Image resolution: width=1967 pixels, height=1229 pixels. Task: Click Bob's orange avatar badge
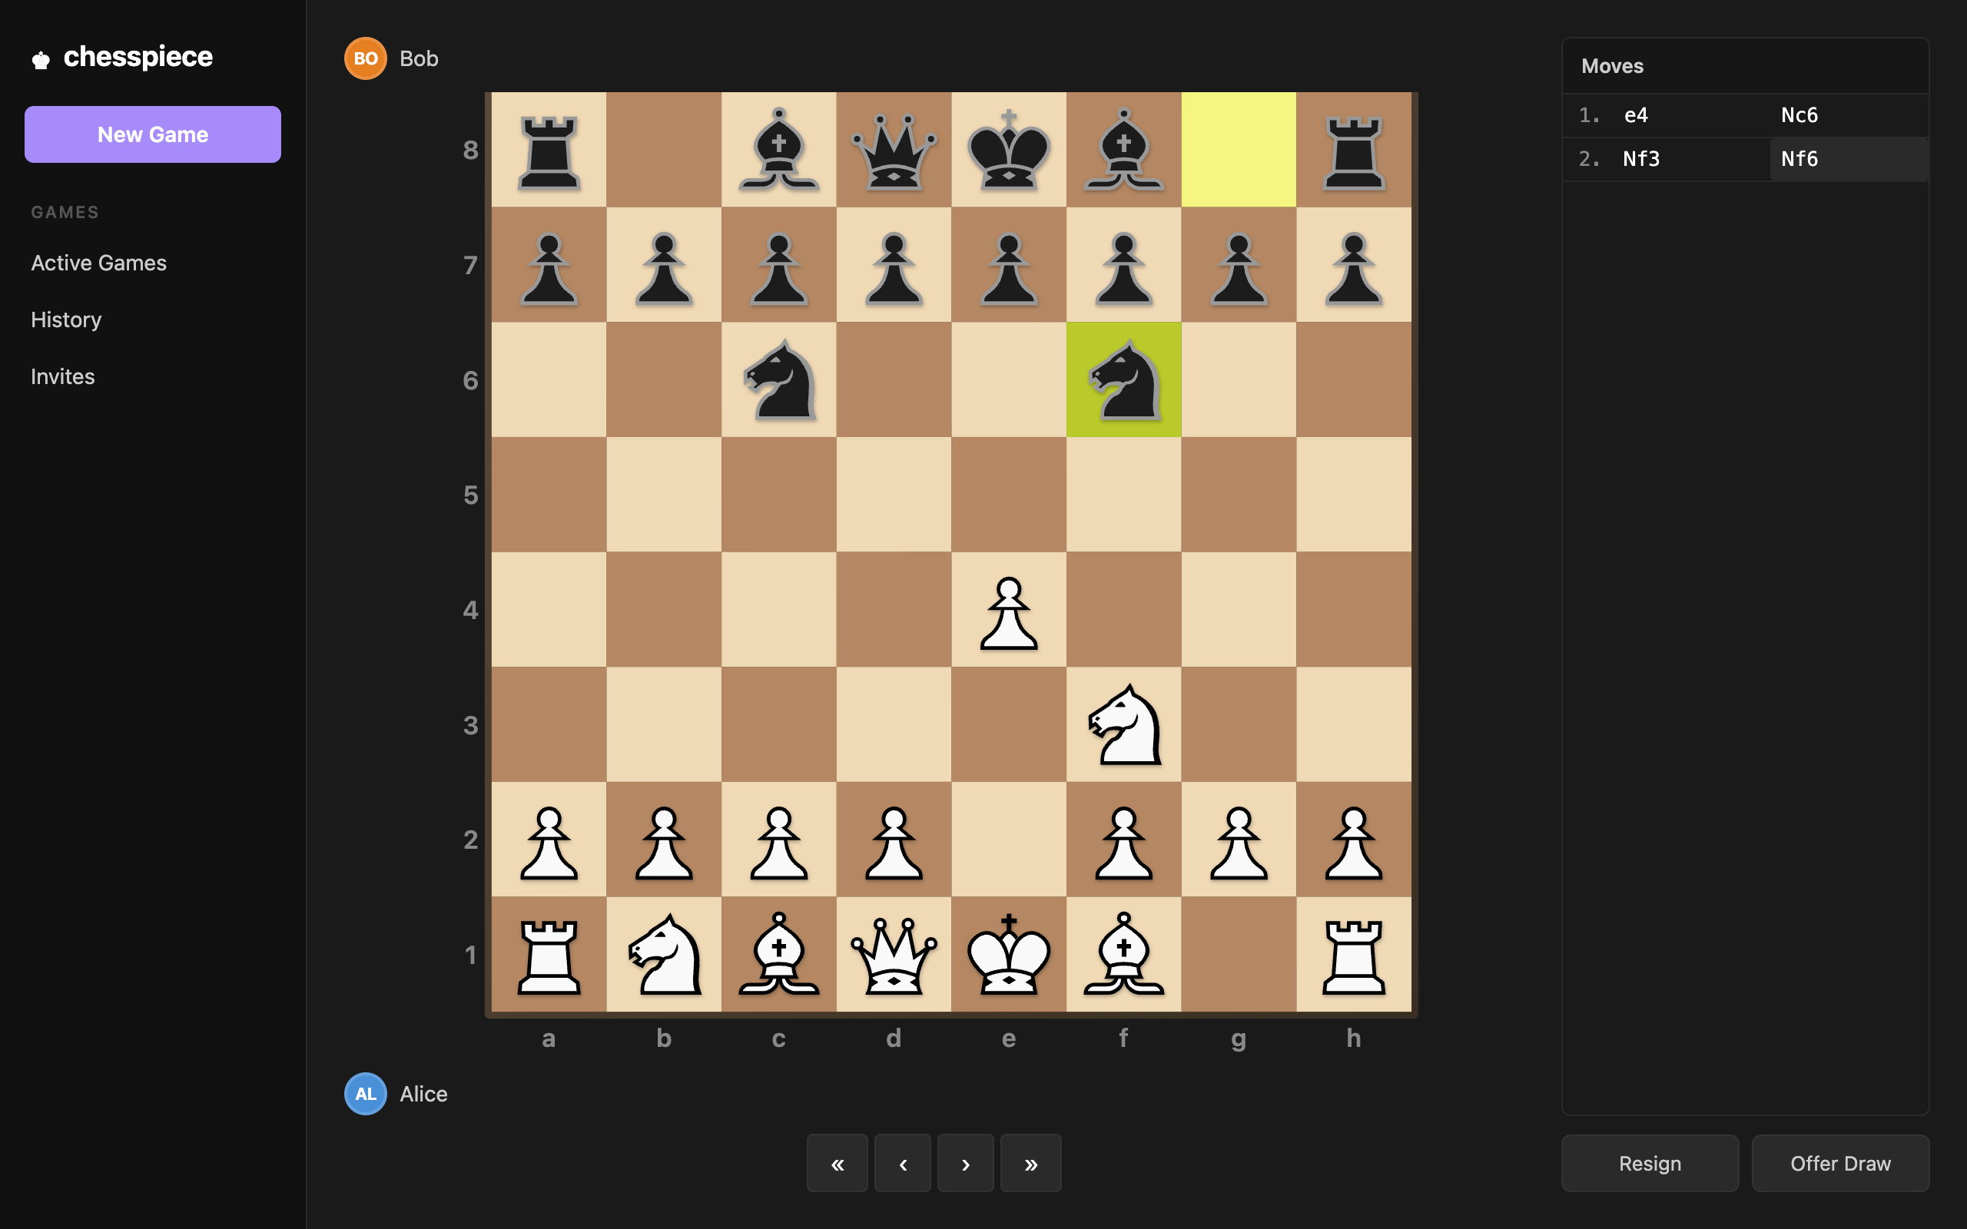pos(365,58)
